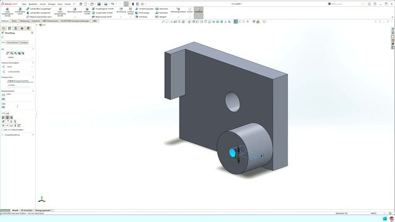Open the Extras menu
395x222 pixels.
point(60,4)
